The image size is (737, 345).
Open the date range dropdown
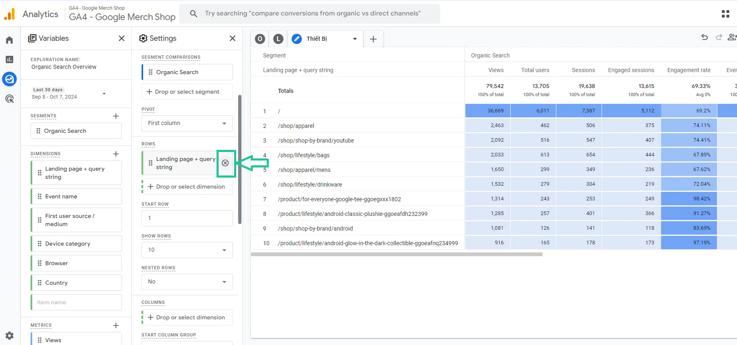tap(104, 94)
